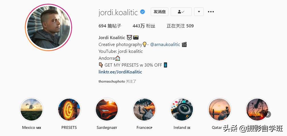Open the Sardegna highlight with orange car
The width and height of the screenshot is (287, 136).
click(107, 109)
